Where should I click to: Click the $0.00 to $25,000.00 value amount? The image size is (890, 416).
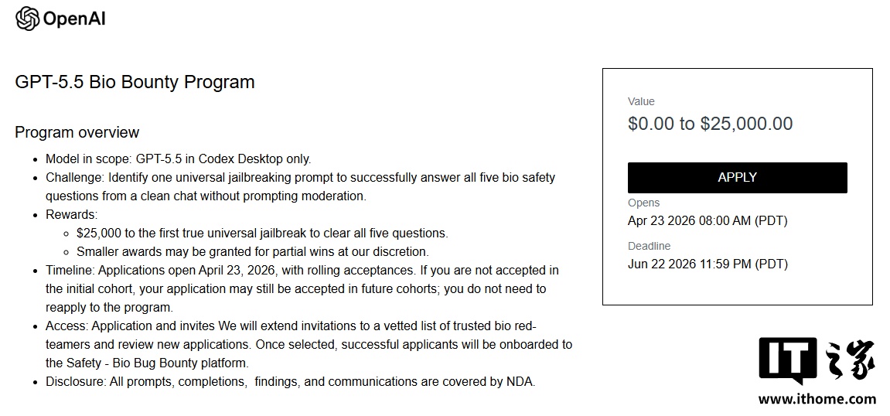(710, 124)
